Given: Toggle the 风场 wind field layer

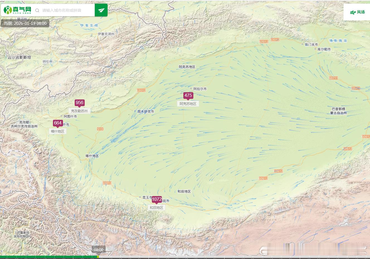Looking at the screenshot, I should [357, 12].
